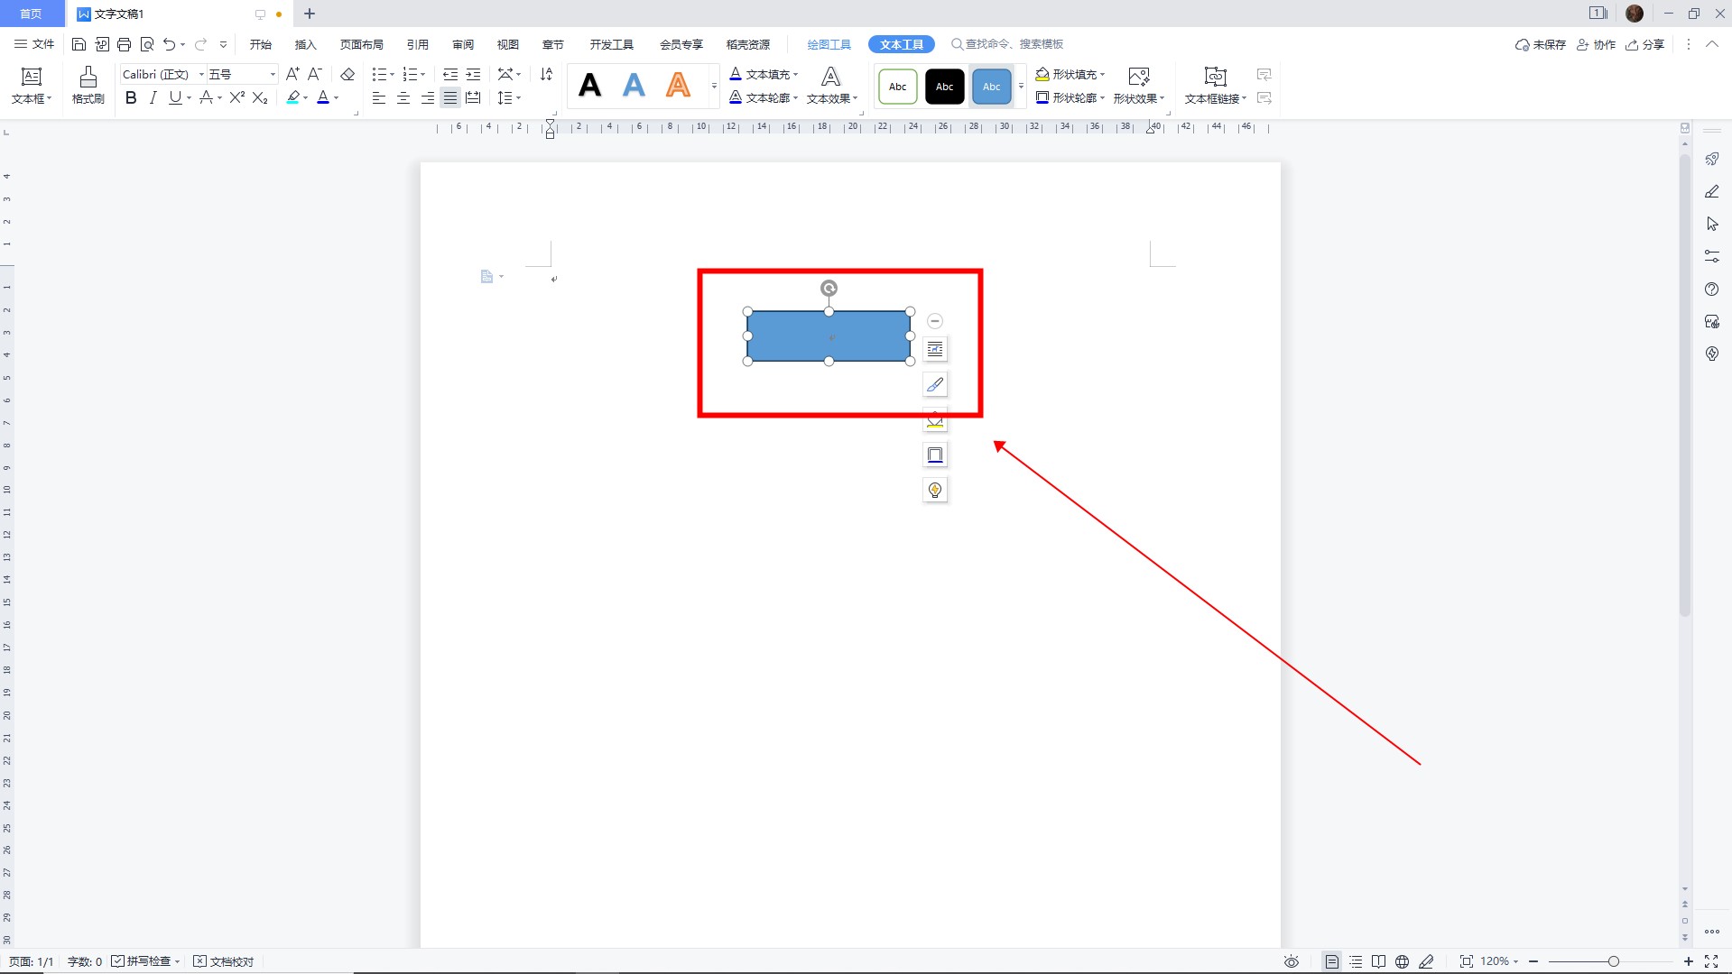Screen dimensions: 1732x974
Task: Open layout options beside the text box
Action: 935,349
